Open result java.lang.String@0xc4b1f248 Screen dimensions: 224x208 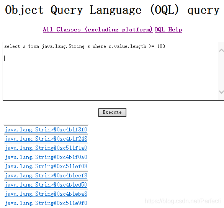pyautogui.click(x=46, y=139)
